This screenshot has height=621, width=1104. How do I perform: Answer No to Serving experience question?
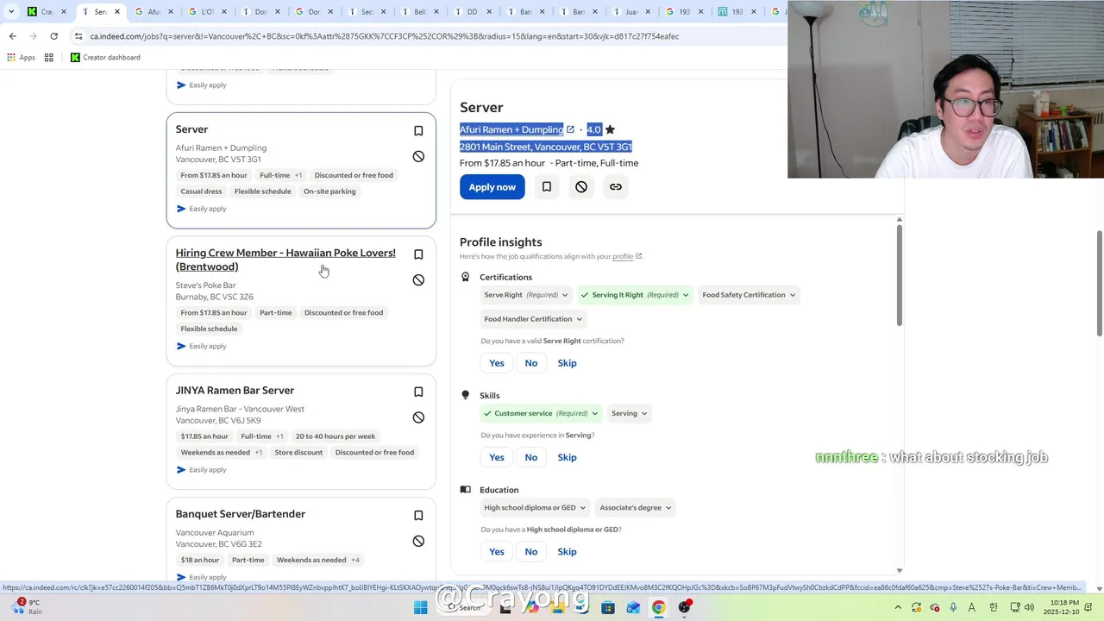531,457
